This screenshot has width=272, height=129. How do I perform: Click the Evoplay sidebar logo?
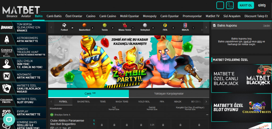(x=6, y=113)
